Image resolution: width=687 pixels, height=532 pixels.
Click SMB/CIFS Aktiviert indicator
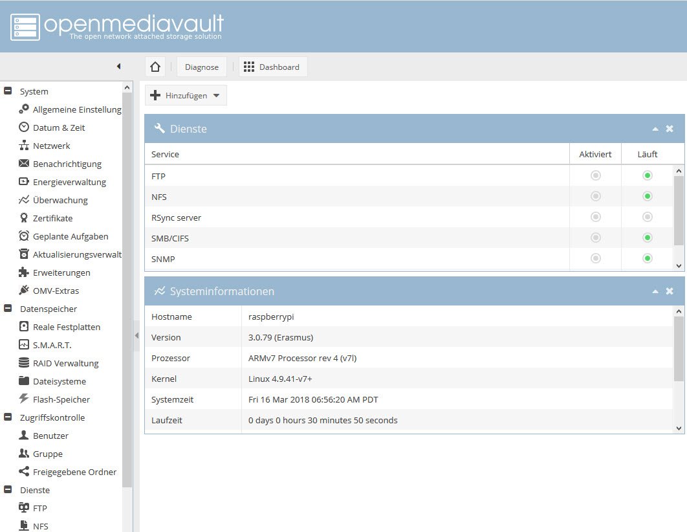(x=595, y=238)
